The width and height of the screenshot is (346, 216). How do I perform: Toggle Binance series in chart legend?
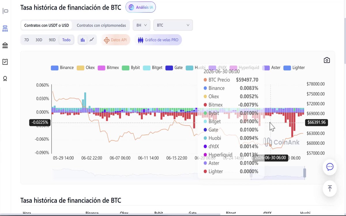(62, 68)
